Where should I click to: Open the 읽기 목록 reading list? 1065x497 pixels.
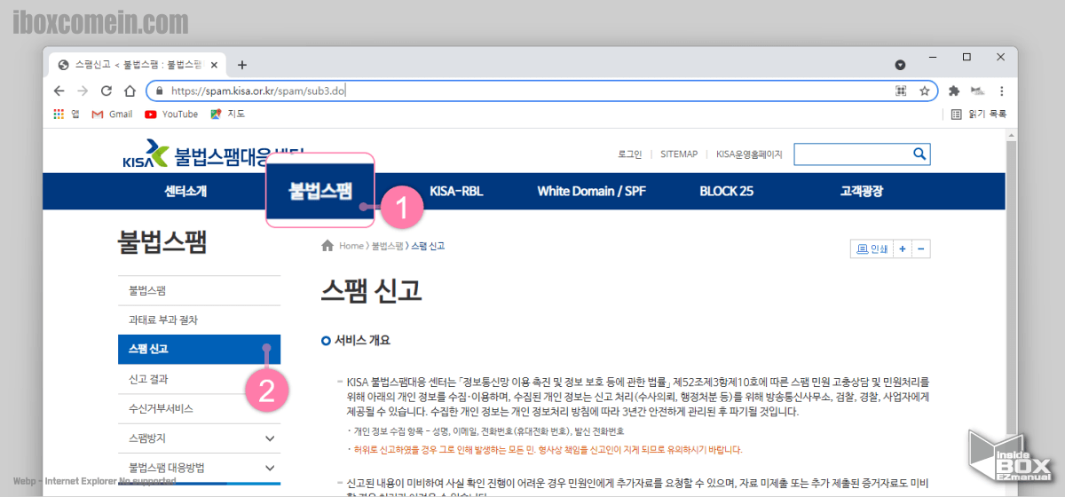coord(979,114)
